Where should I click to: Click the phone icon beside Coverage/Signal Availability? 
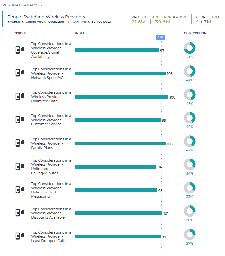pos(20,50)
